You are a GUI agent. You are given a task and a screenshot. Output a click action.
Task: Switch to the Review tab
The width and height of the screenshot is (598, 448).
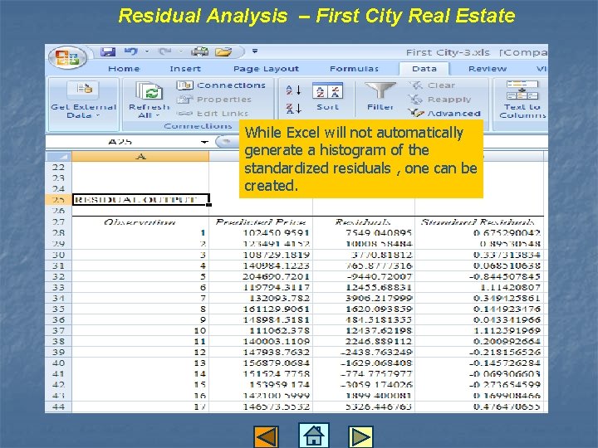488,69
